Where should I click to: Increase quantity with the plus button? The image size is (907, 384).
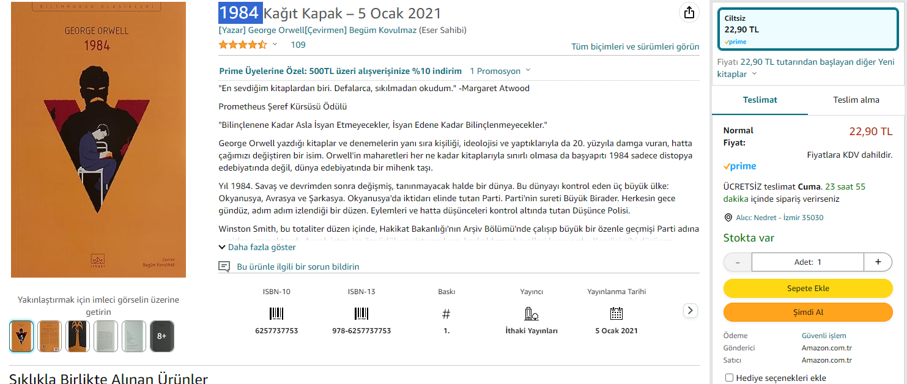coord(878,262)
